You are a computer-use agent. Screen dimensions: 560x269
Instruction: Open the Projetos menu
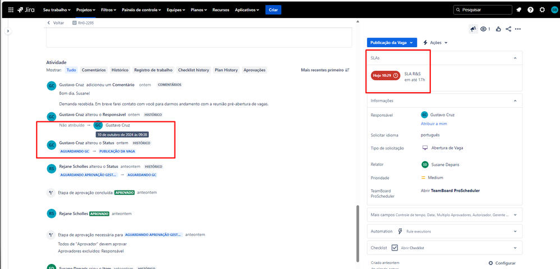pos(86,10)
